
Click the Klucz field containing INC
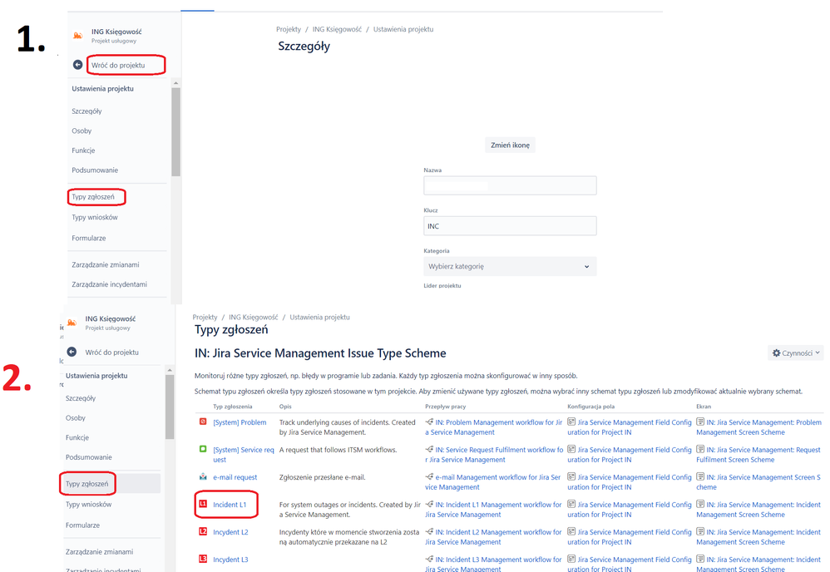click(510, 226)
